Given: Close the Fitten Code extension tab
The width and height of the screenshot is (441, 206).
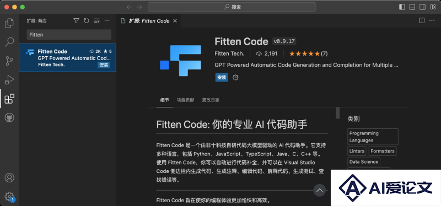Looking at the screenshot, I should (175, 21).
